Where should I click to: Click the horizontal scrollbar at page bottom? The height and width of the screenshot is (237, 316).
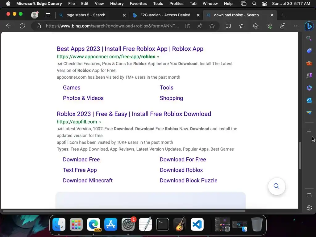(124, 211)
